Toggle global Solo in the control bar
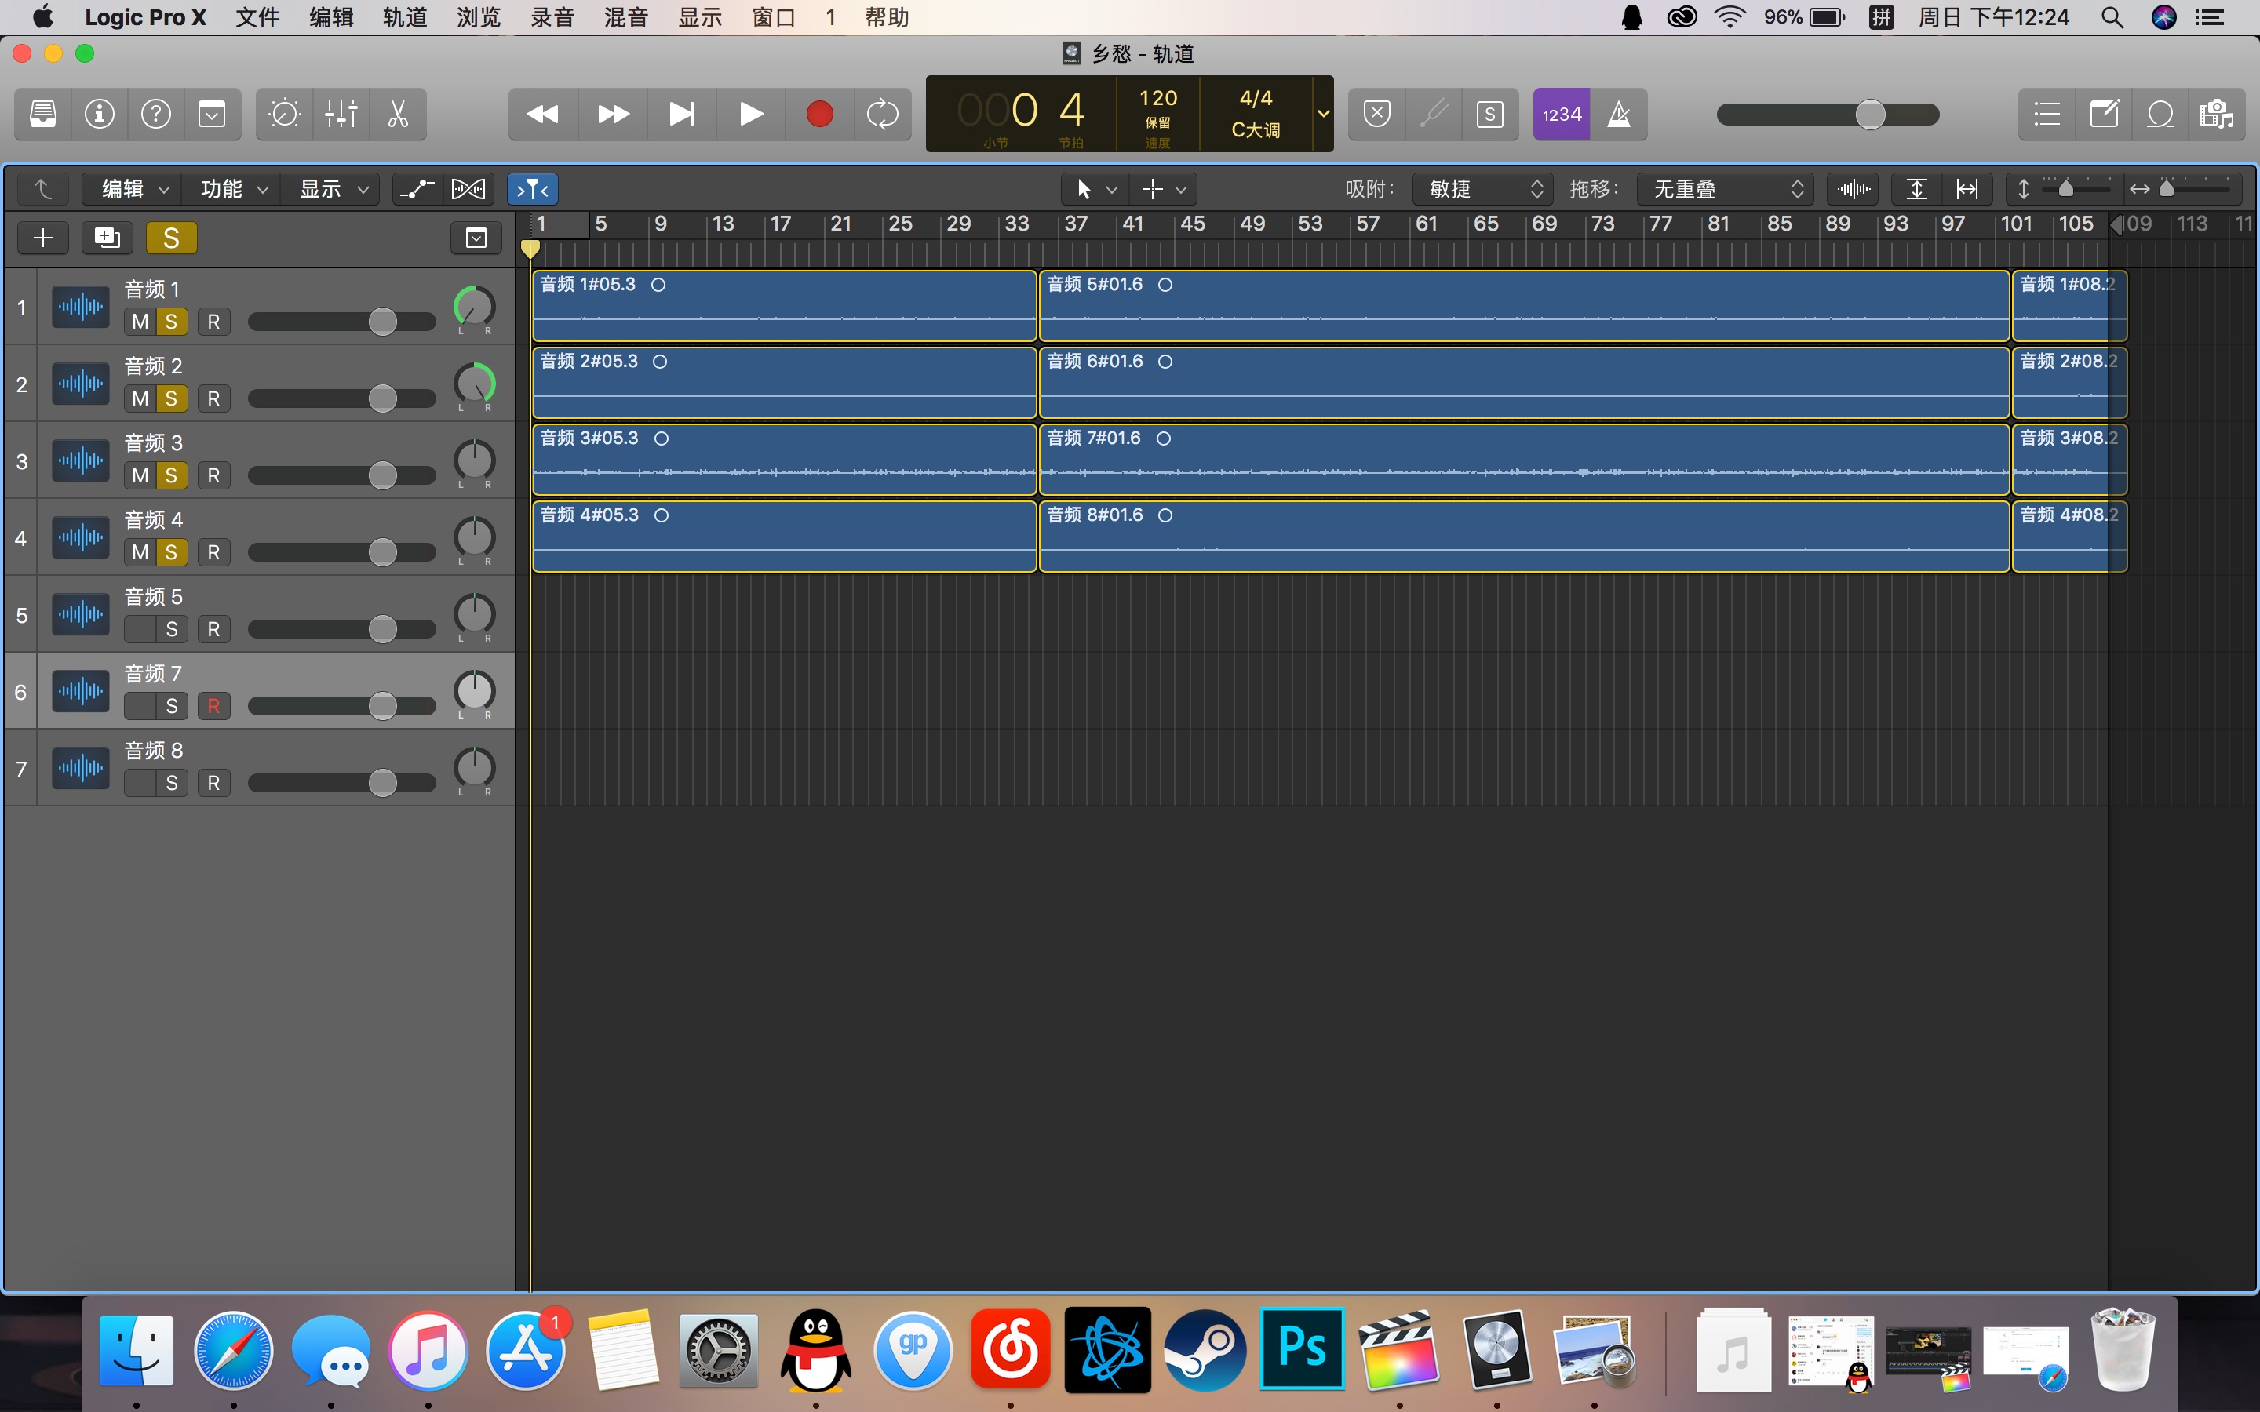 (x=1489, y=114)
